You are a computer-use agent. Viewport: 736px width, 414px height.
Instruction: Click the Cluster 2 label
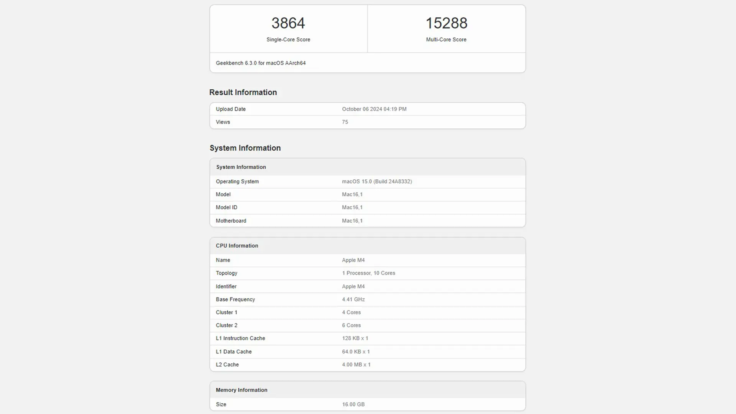tap(227, 325)
